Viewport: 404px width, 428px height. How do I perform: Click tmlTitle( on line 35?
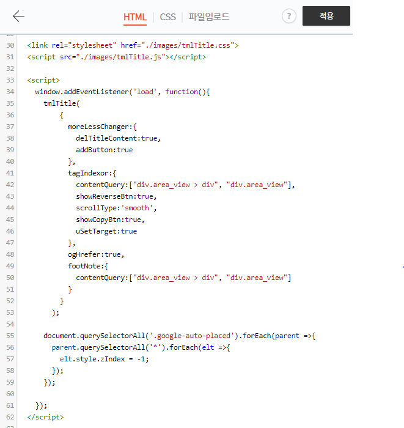pos(61,103)
